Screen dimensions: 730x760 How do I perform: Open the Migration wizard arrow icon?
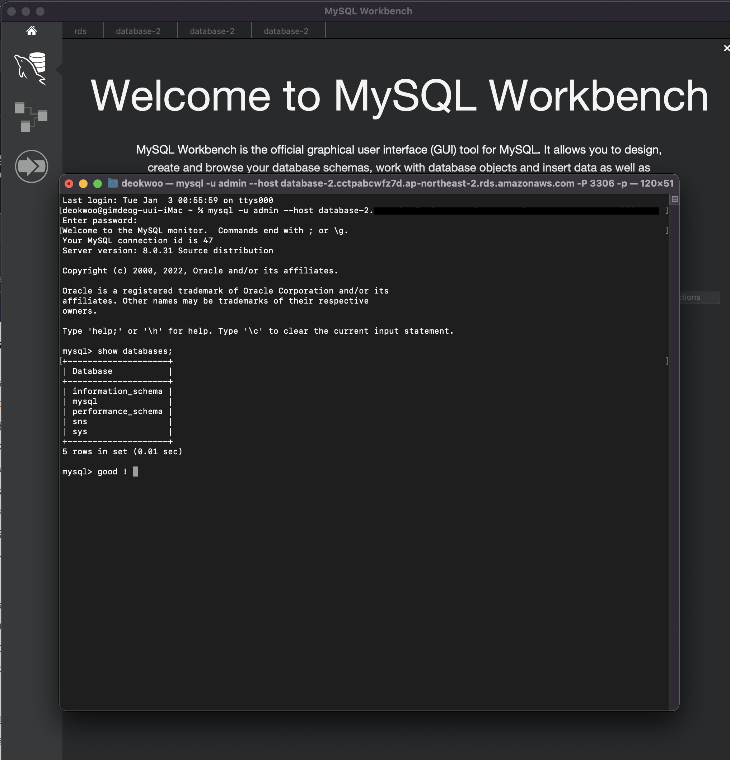32,166
